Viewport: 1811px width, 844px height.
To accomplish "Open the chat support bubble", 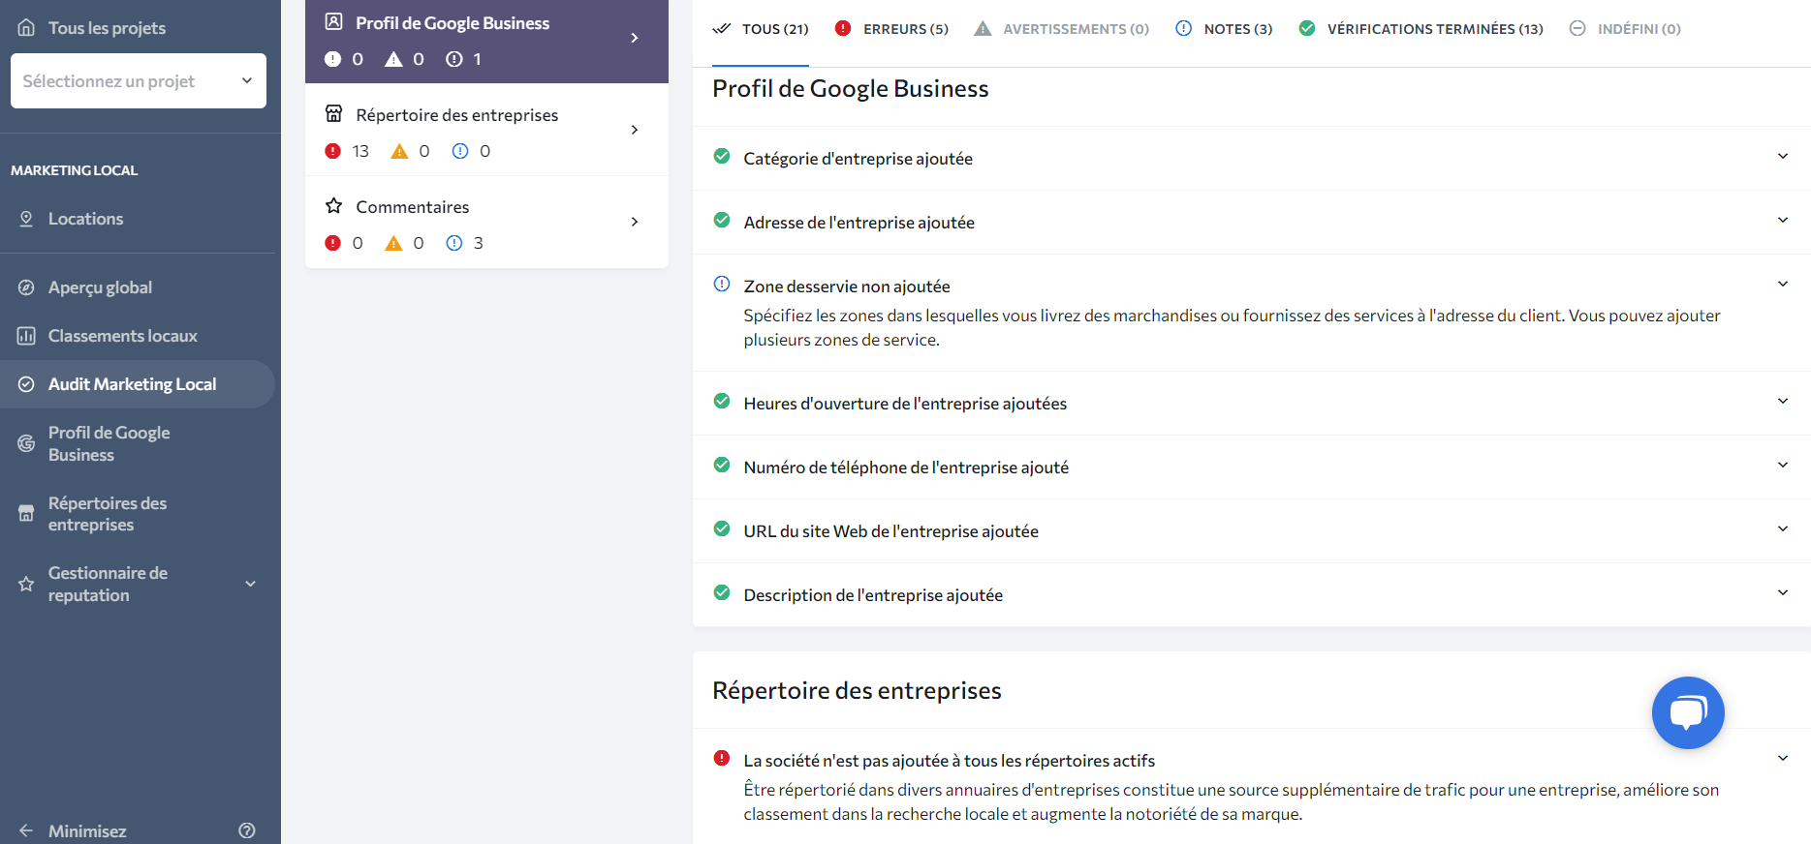I will pyautogui.click(x=1687, y=712).
